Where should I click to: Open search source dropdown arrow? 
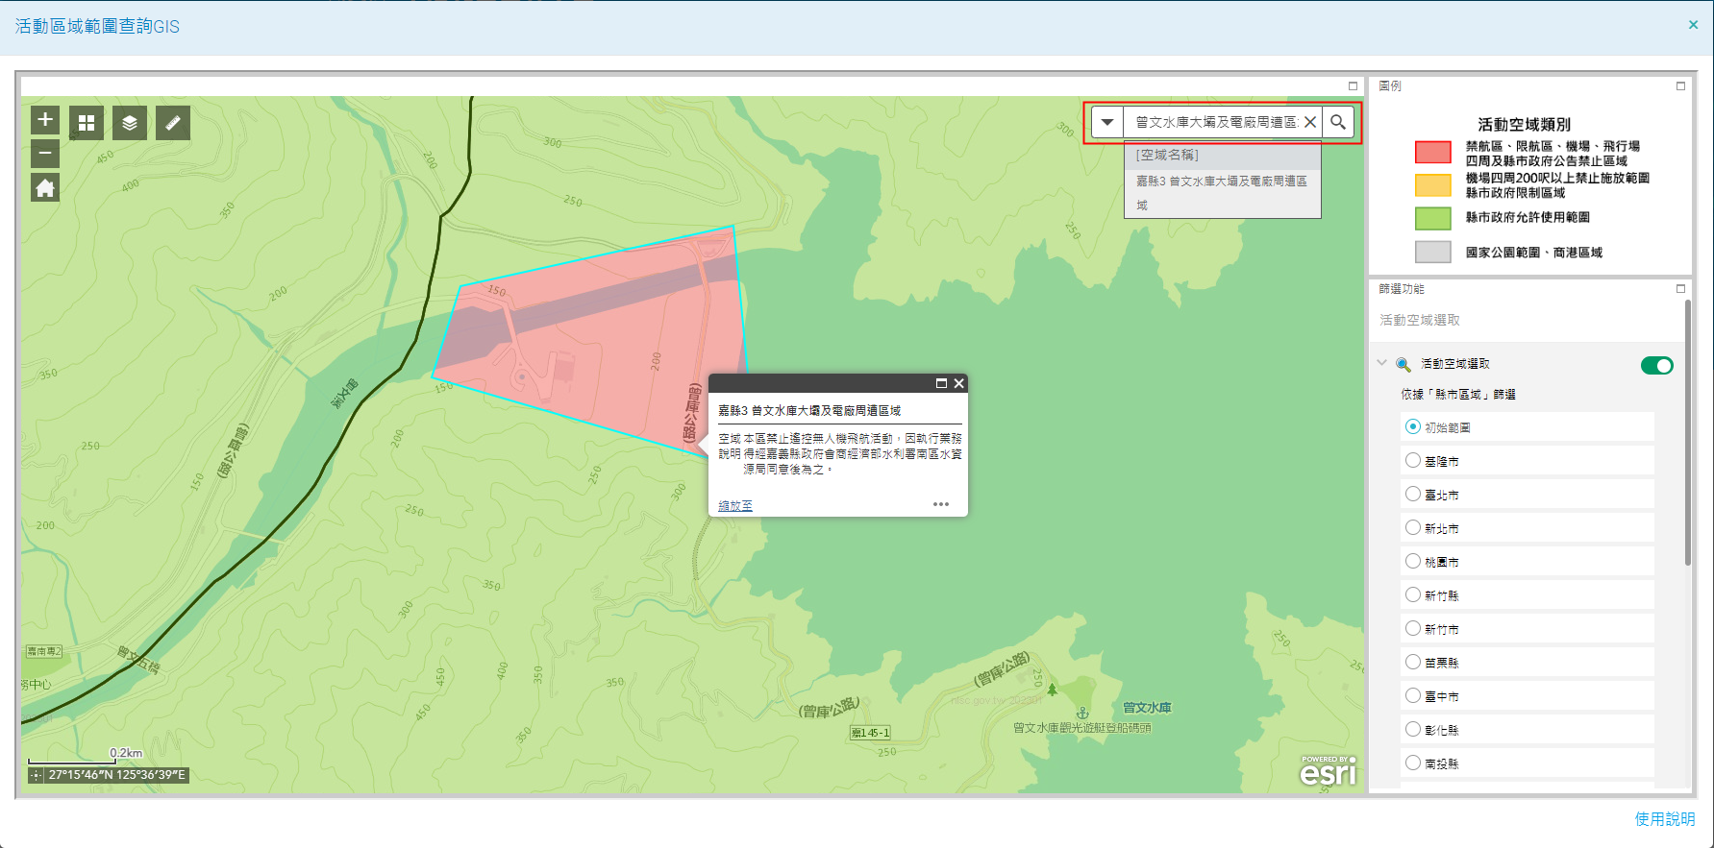[1107, 122]
